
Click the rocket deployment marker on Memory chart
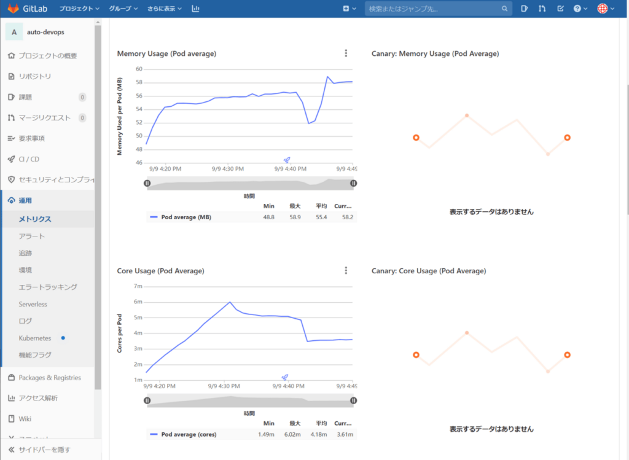(x=287, y=160)
